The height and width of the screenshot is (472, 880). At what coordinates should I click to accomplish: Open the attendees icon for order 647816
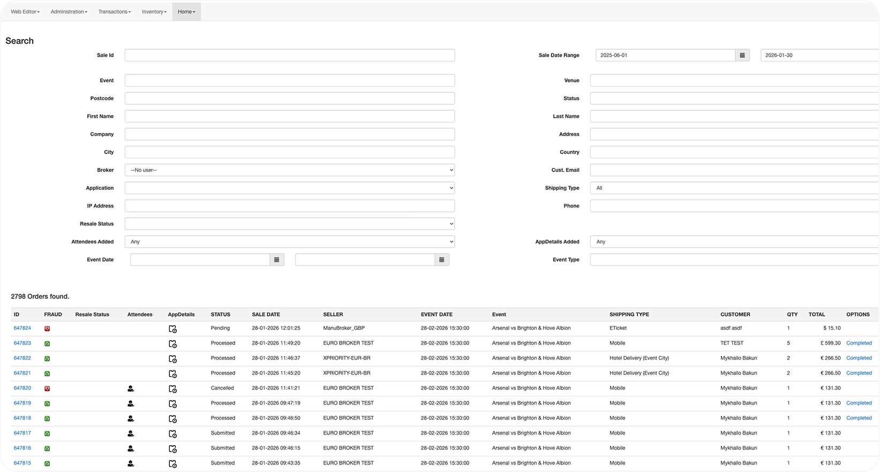[131, 448]
